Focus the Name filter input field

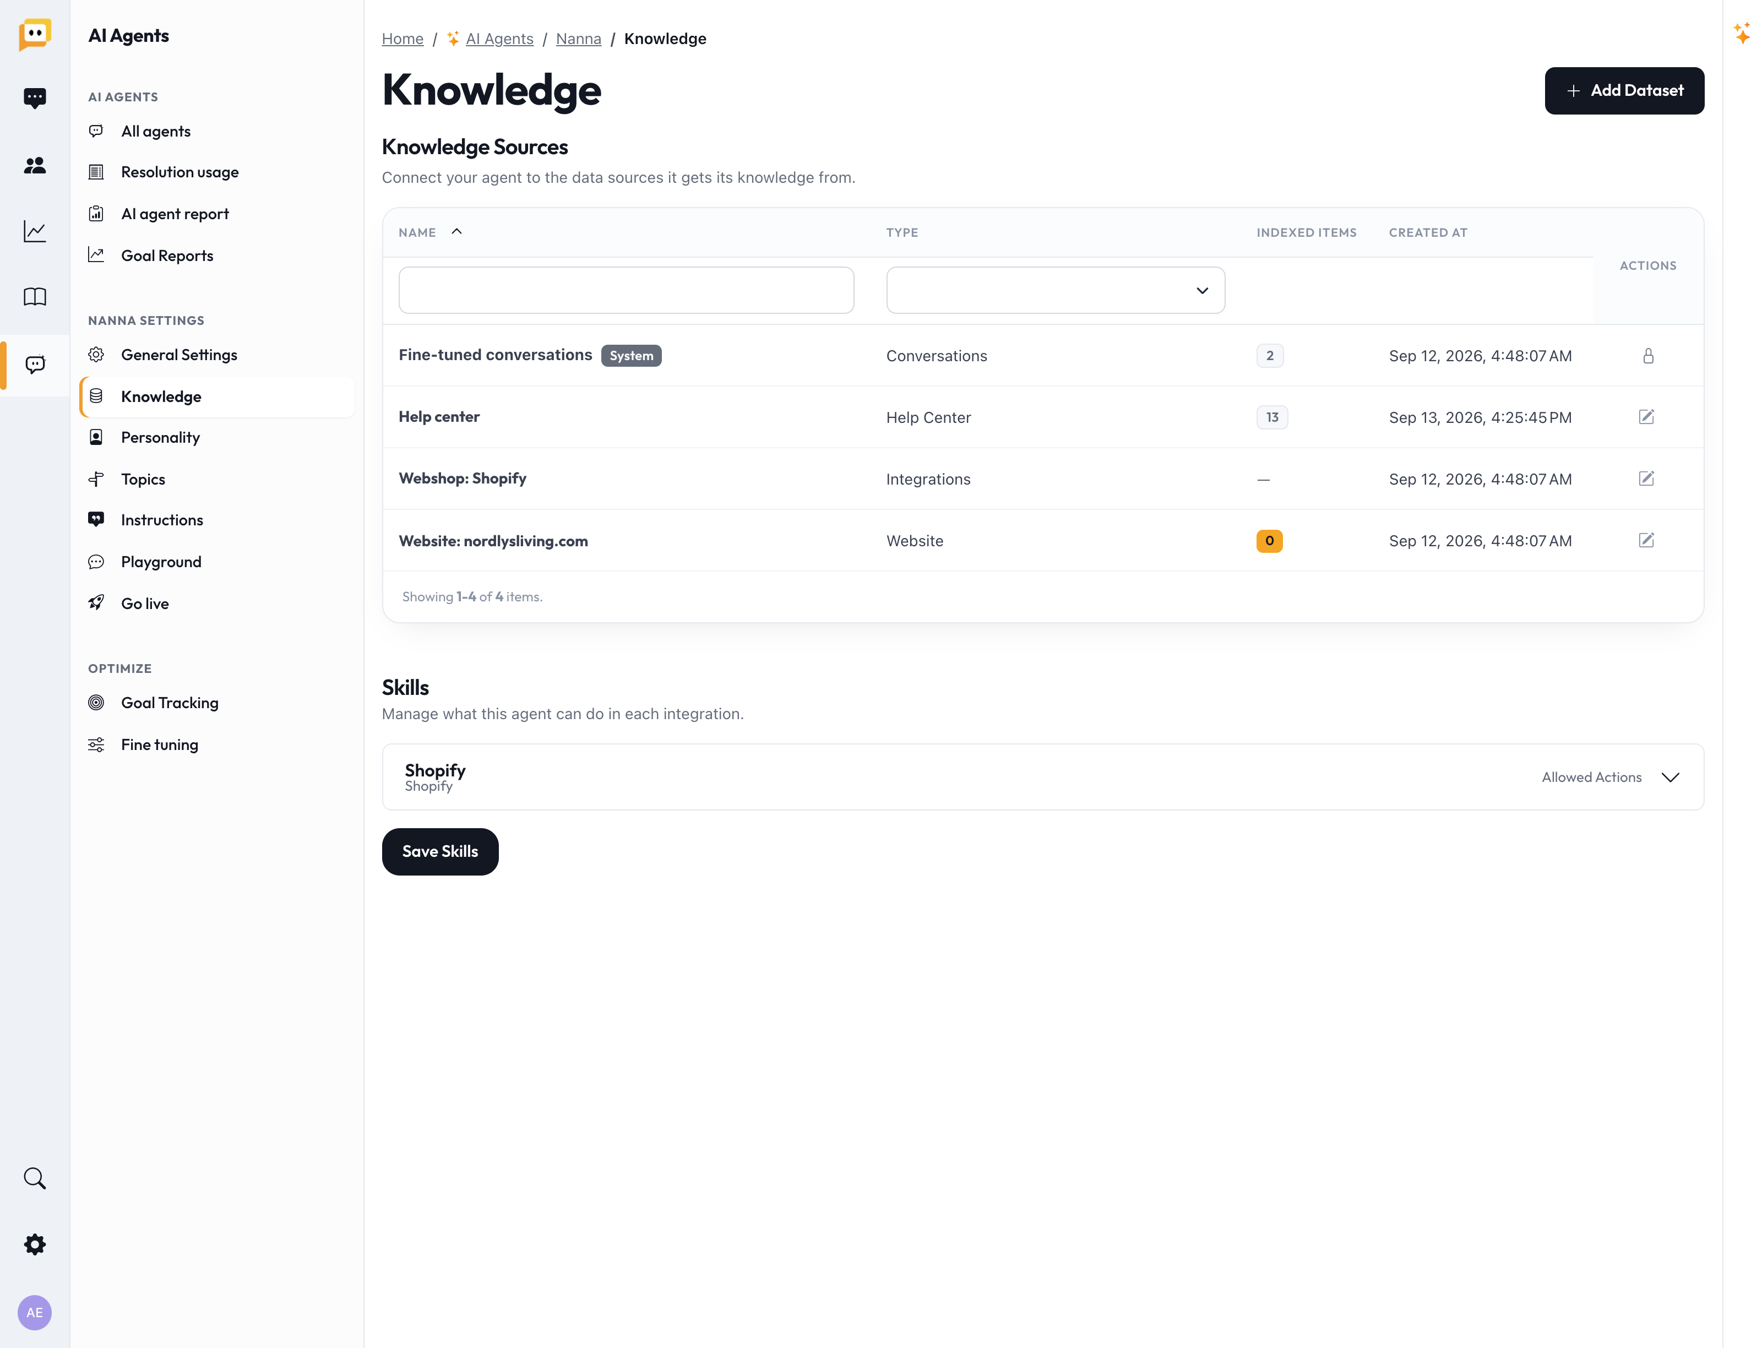[x=626, y=290]
